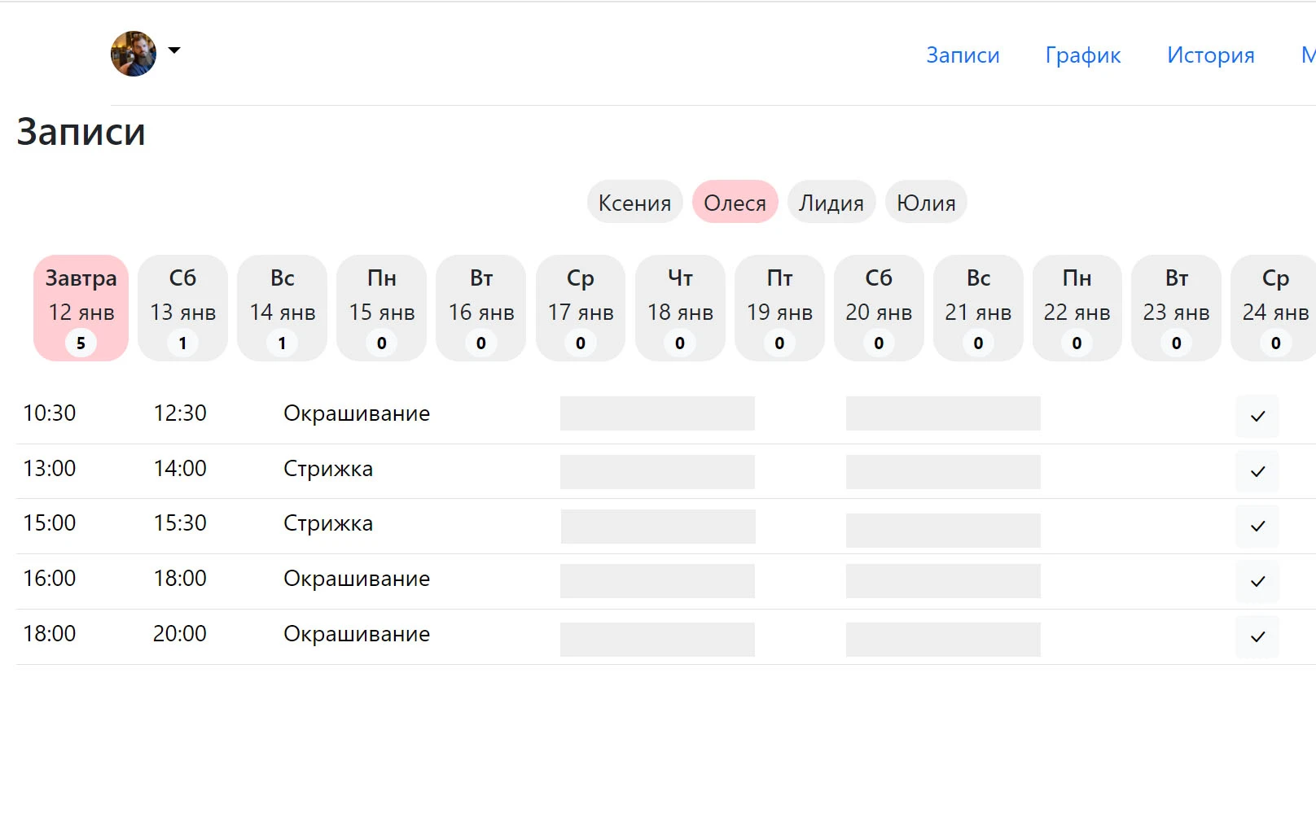This screenshot has width=1316, height=835.
Task: Click Стрижка service in 13:00 row
Action: pyautogui.click(x=328, y=469)
